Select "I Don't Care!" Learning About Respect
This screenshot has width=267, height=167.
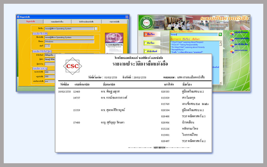click(x=187, y=42)
